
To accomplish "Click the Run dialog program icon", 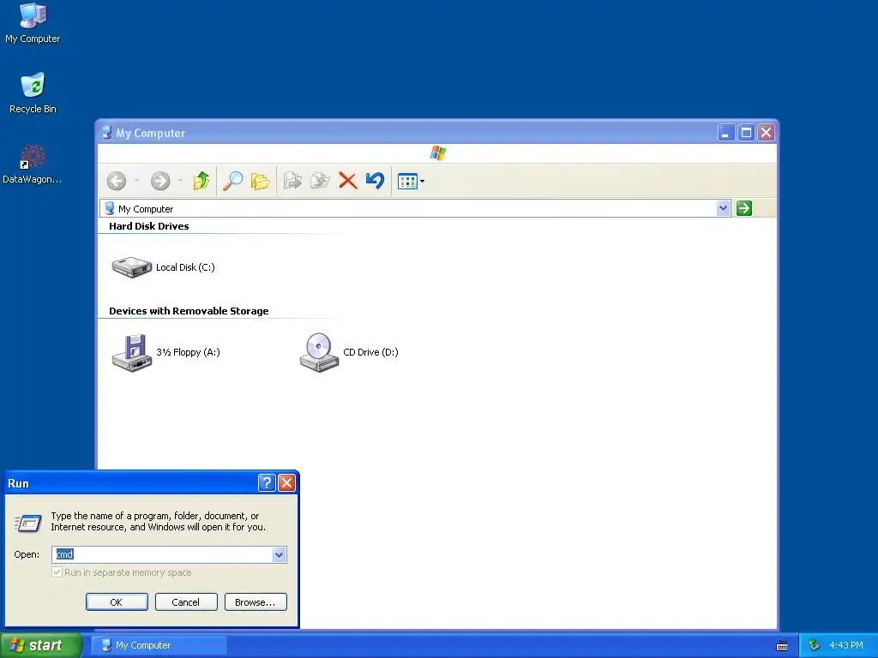I will (x=28, y=523).
